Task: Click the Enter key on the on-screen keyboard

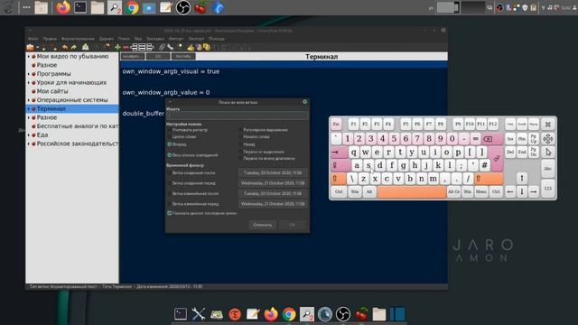Action: coord(497,159)
